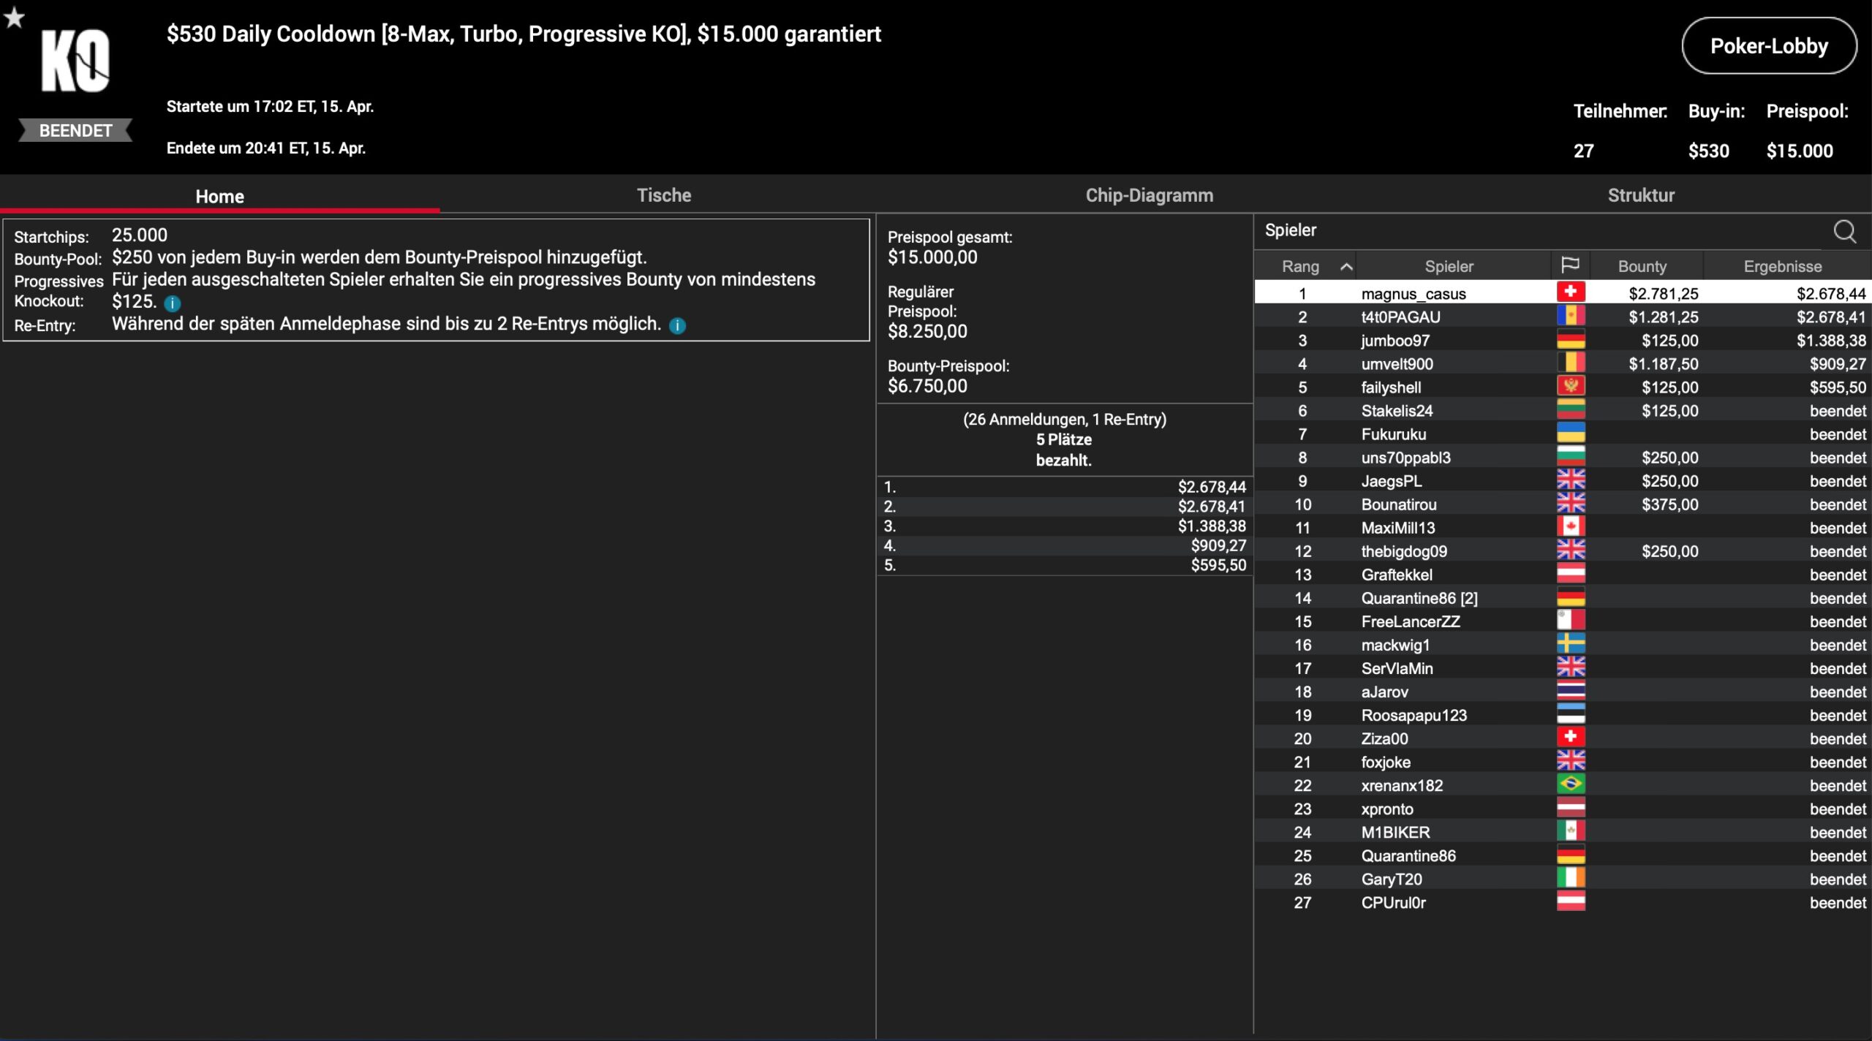Go back to Poker-Lobby
The image size is (1872, 1041).
1768,46
